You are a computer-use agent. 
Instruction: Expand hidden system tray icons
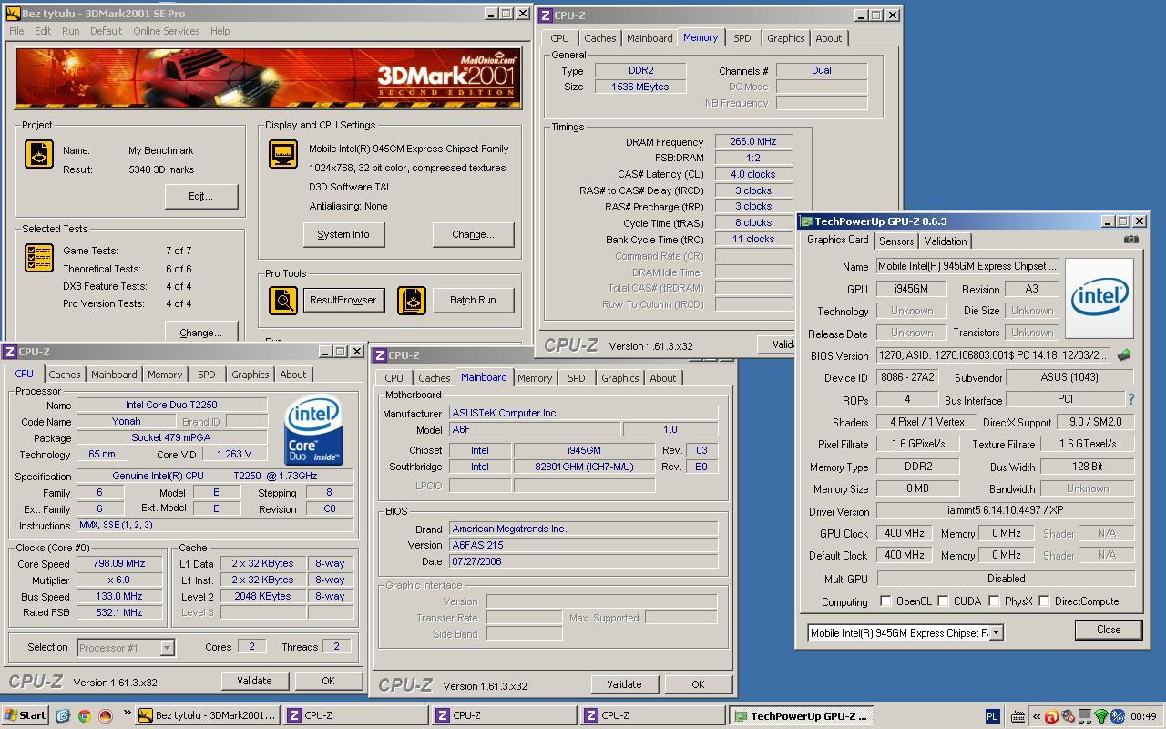(x=1037, y=716)
